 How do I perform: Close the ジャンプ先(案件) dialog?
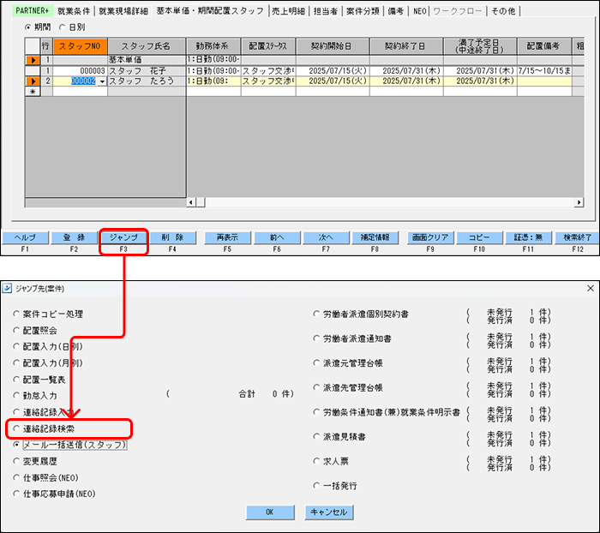(x=591, y=288)
